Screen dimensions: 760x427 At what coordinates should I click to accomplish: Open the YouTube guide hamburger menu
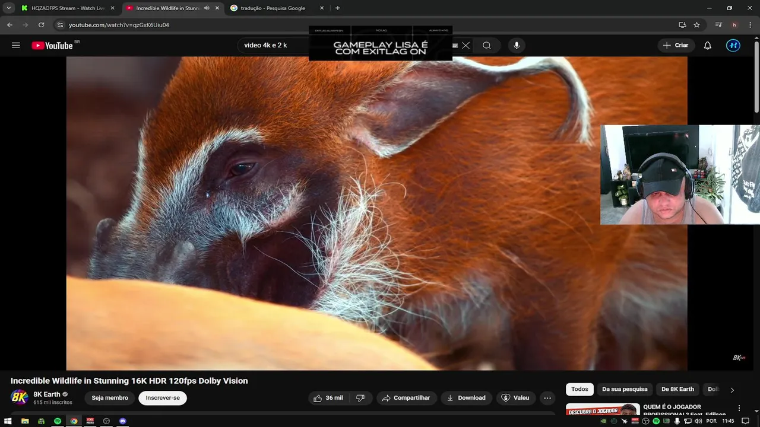(16, 46)
